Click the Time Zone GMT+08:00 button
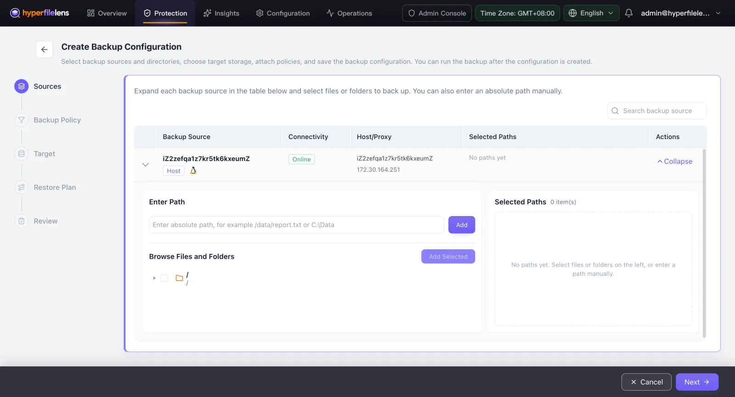The image size is (735, 397). pos(517,13)
